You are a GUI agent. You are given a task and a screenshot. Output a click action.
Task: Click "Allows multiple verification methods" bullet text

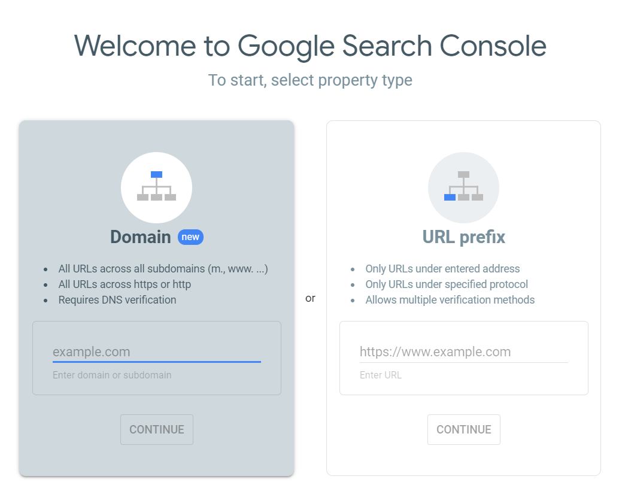pos(450,300)
